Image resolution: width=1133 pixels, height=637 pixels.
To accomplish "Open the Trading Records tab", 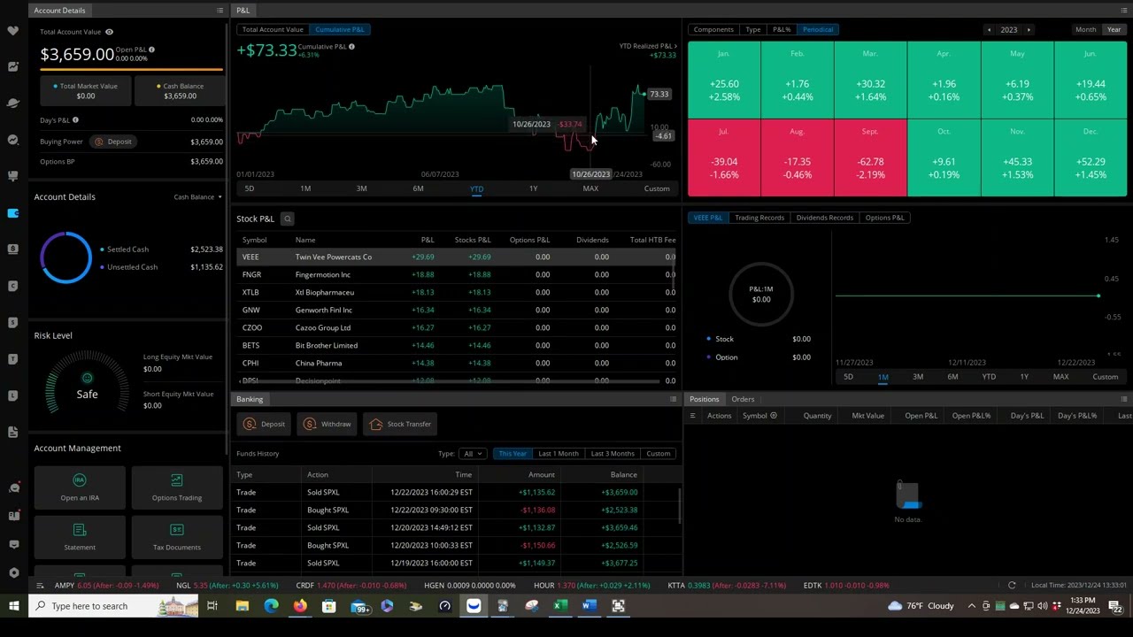I will (x=759, y=217).
